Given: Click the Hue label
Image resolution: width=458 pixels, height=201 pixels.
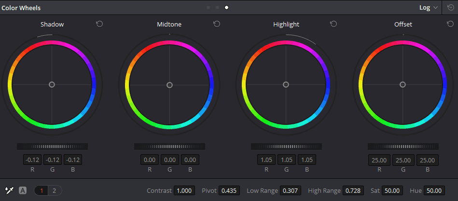Looking at the screenshot, I should pos(416,191).
